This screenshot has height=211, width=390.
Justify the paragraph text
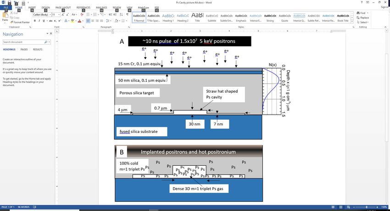click(x=101, y=21)
